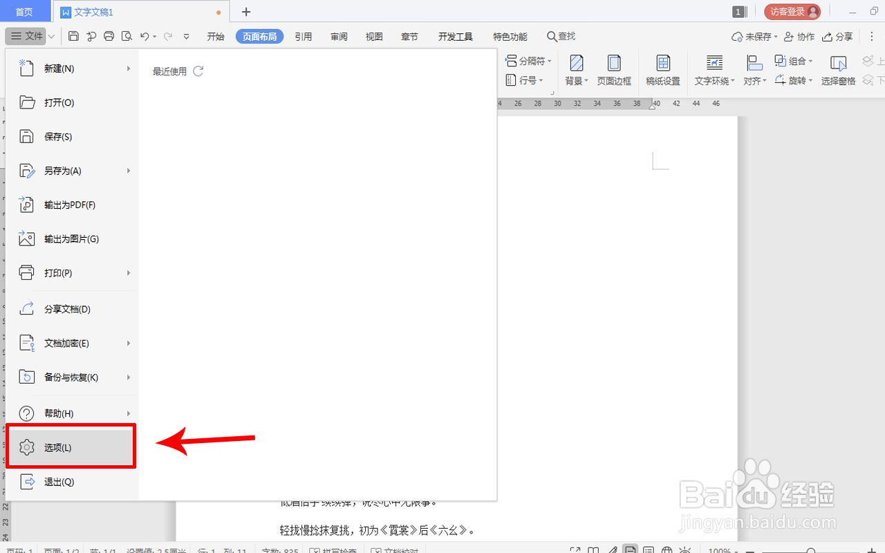Click the Save icon in quick access toolbar
The height and width of the screenshot is (553, 885).
[x=73, y=36]
